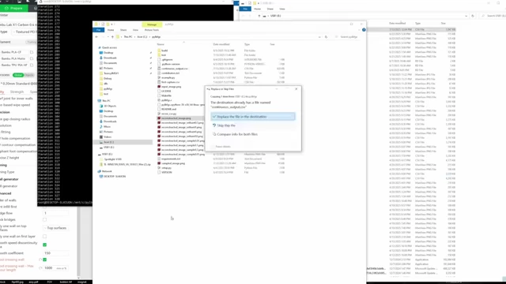Open the Music folder under This PC
The image size is (506, 284).
click(x=107, y=126)
